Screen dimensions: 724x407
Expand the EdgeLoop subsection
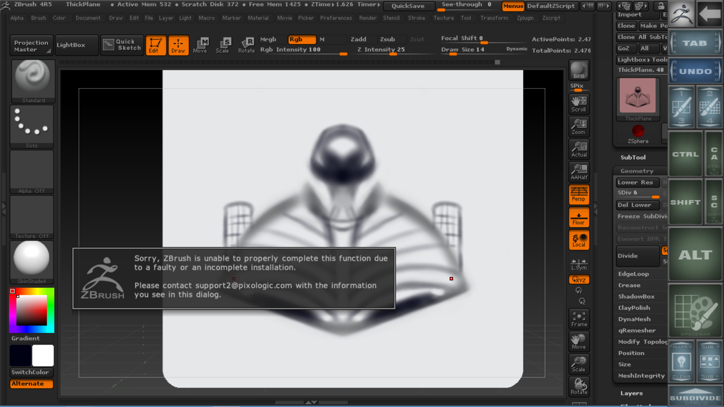click(x=633, y=274)
